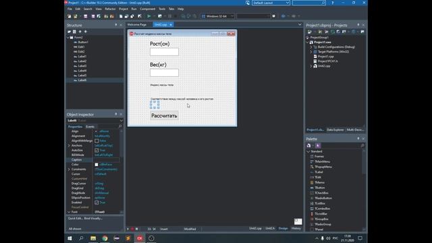Image resolution: width=432 pixels, height=243 pixels.
Task: Select the TListBox component in the Palette
Action: coord(320,203)
